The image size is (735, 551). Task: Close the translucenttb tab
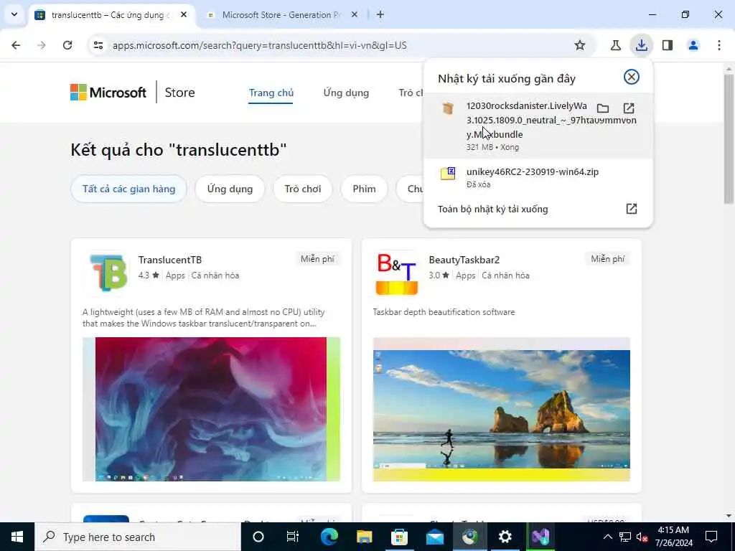pos(184,15)
